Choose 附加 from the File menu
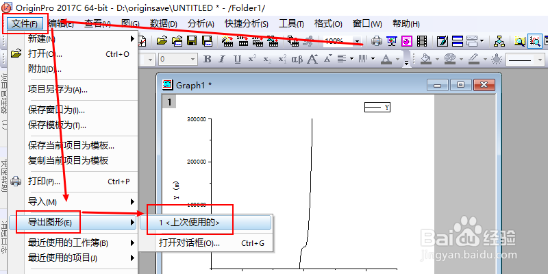Image resolution: width=548 pixels, height=274 pixels. tap(73, 69)
